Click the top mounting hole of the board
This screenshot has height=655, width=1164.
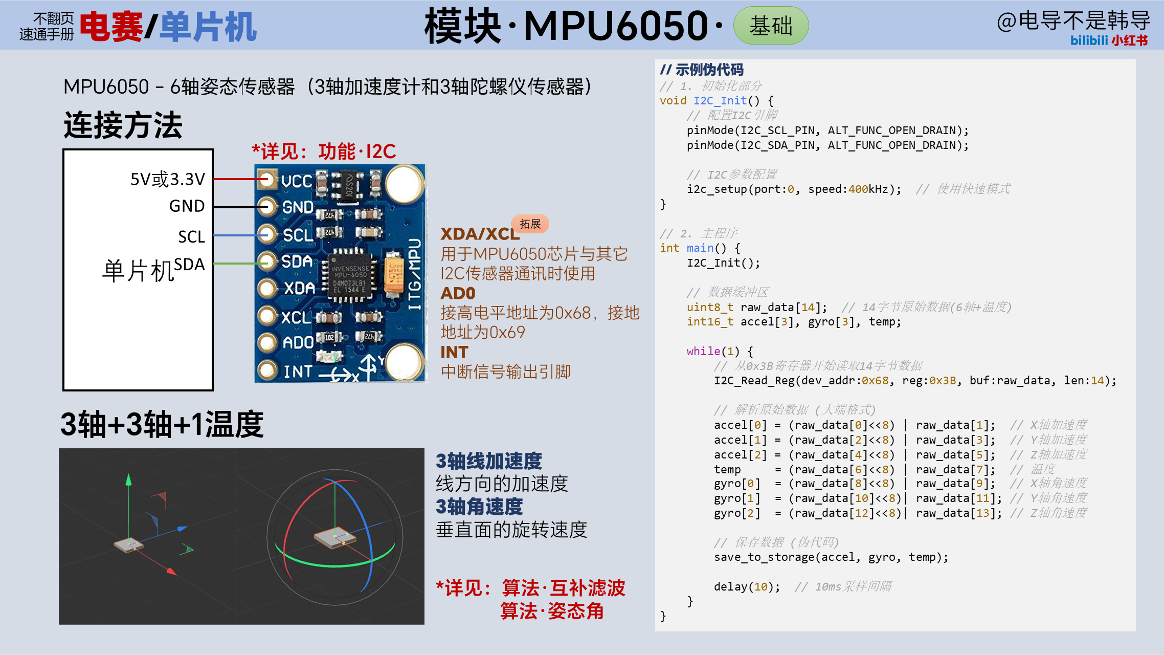(x=405, y=184)
